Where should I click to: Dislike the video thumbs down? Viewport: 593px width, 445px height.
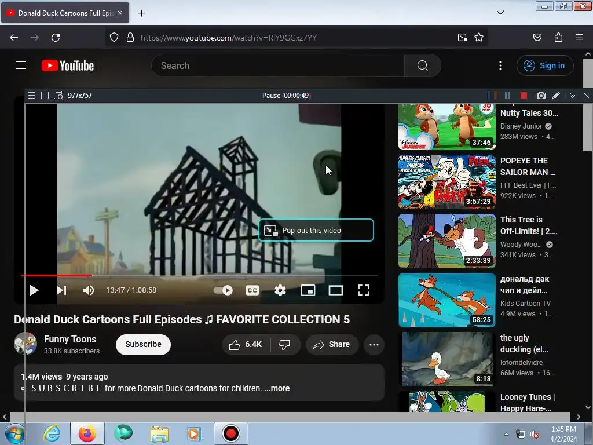285,344
